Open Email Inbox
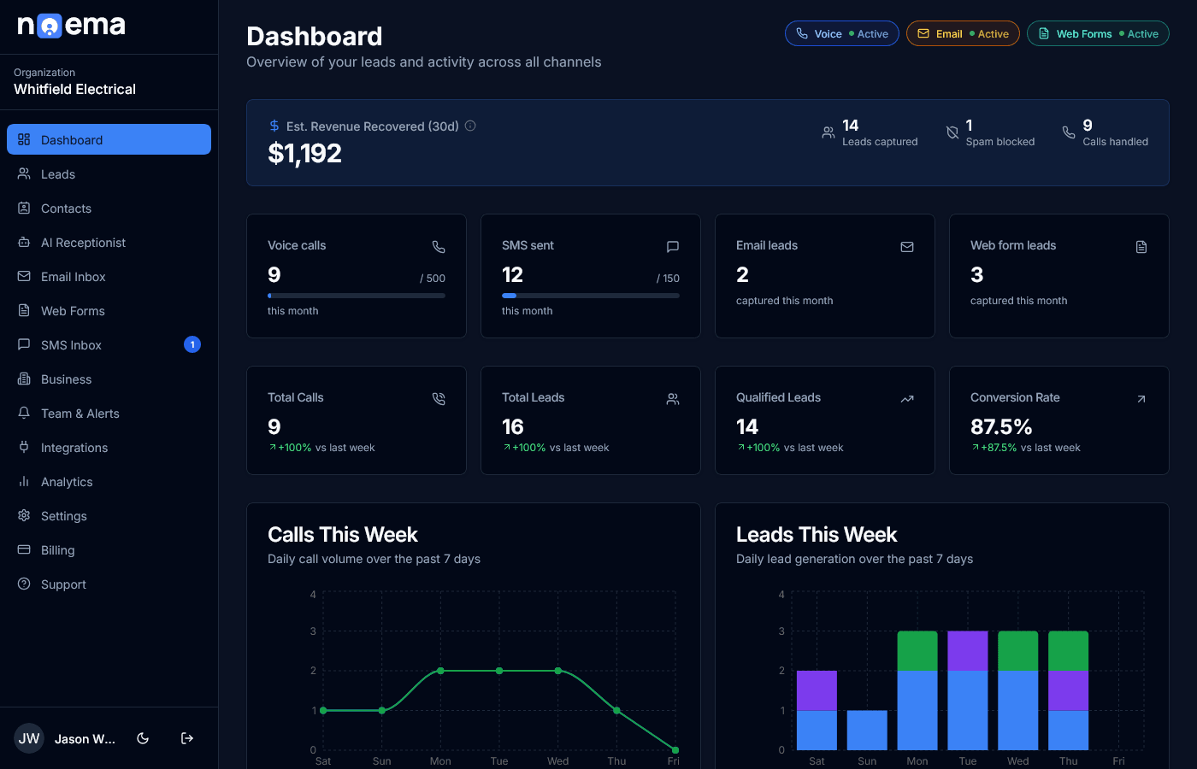 (x=109, y=276)
